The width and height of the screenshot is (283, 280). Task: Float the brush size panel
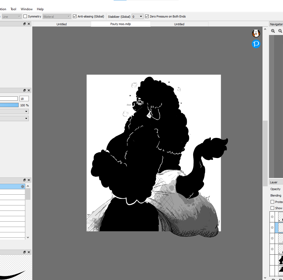pos(25,90)
